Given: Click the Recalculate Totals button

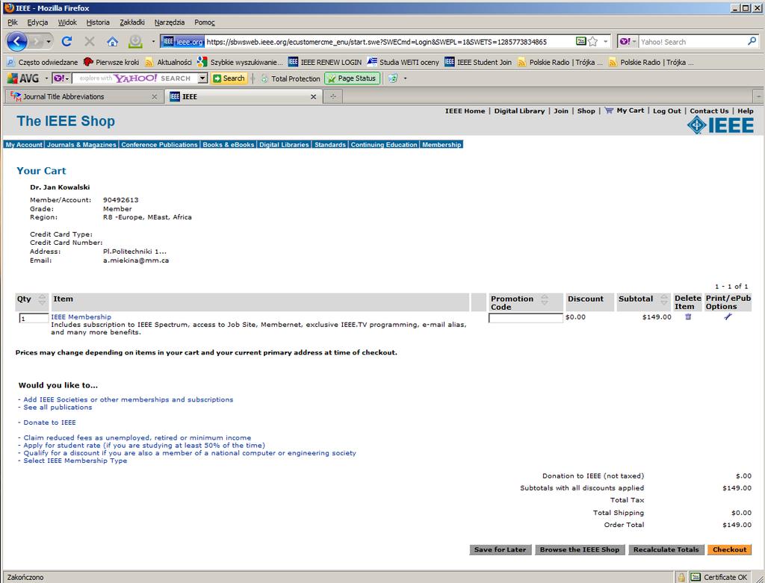Looking at the screenshot, I should click(x=666, y=549).
